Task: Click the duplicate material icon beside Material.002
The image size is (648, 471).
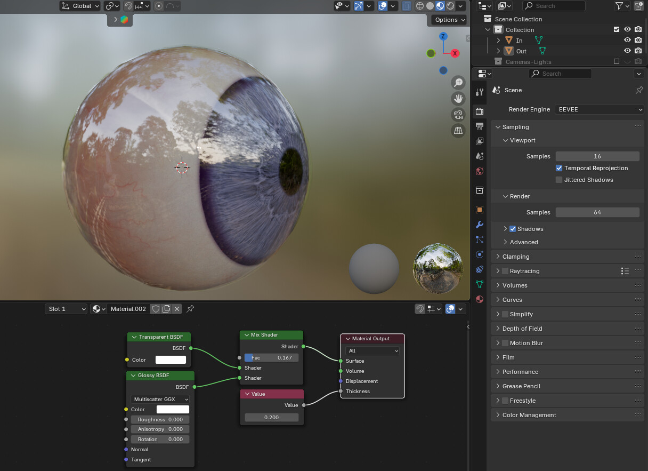Action: click(166, 309)
